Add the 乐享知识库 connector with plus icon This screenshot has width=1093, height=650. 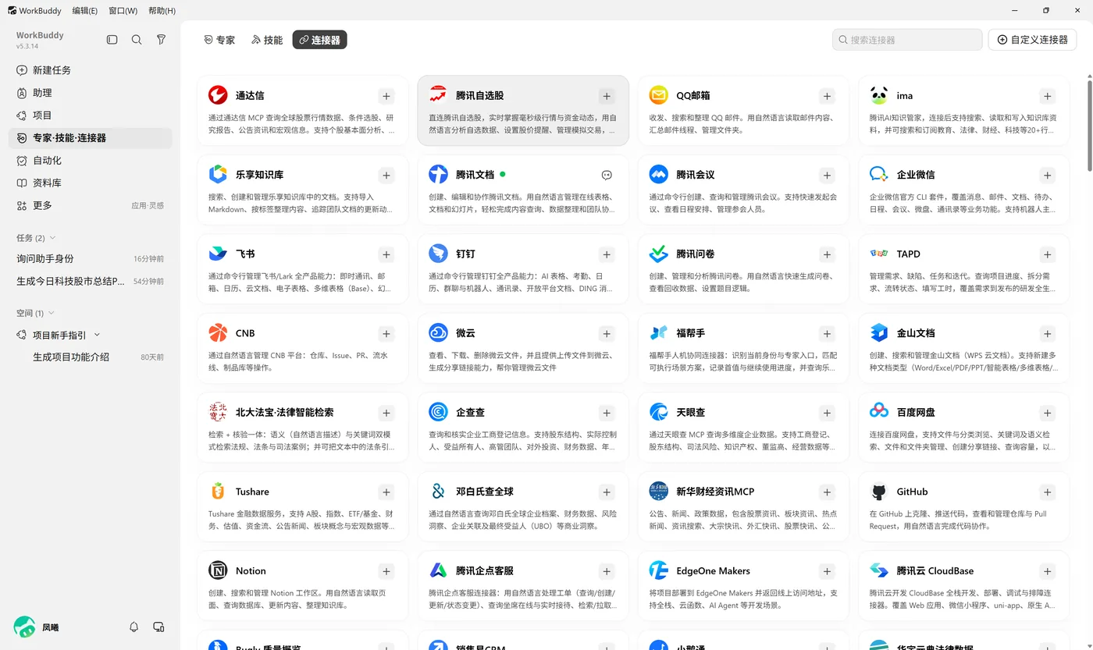pos(386,176)
